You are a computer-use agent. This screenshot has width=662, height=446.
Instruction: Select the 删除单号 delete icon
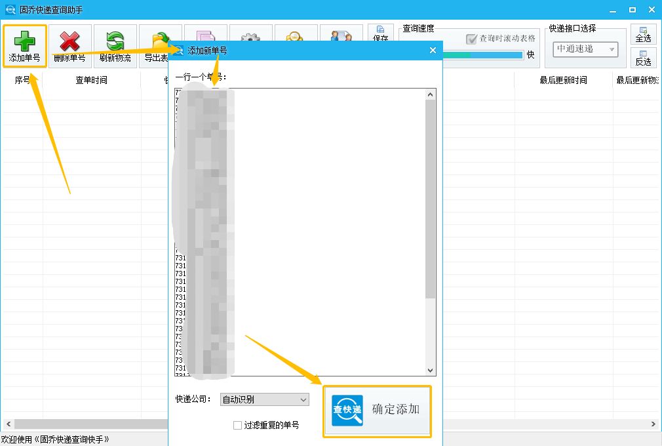[69, 45]
